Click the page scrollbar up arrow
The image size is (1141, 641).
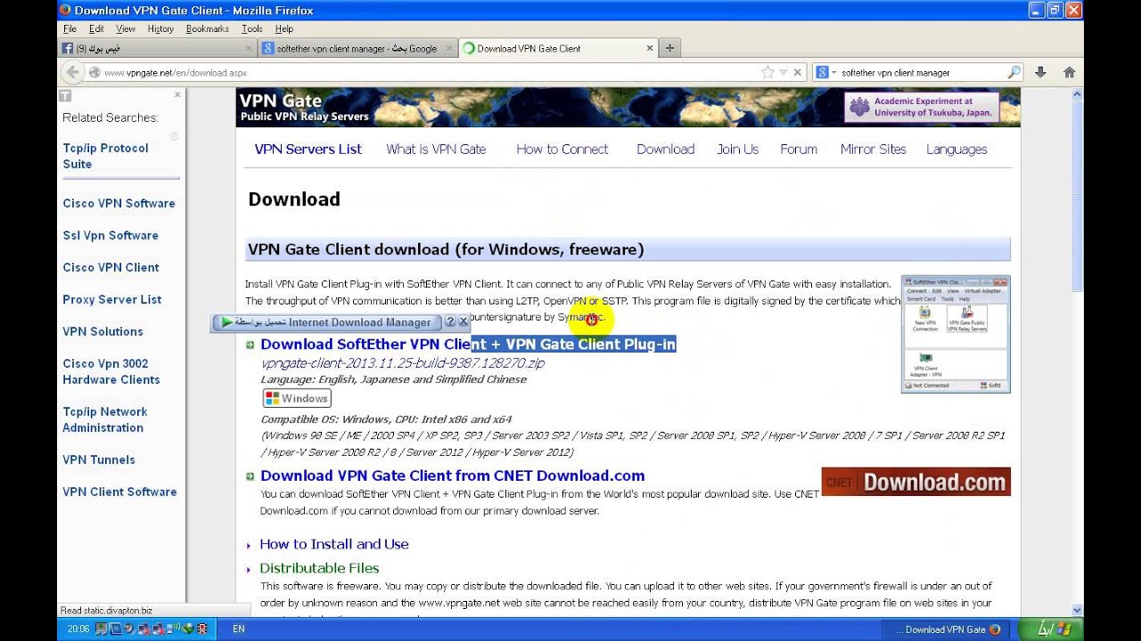tap(1077, 93)
